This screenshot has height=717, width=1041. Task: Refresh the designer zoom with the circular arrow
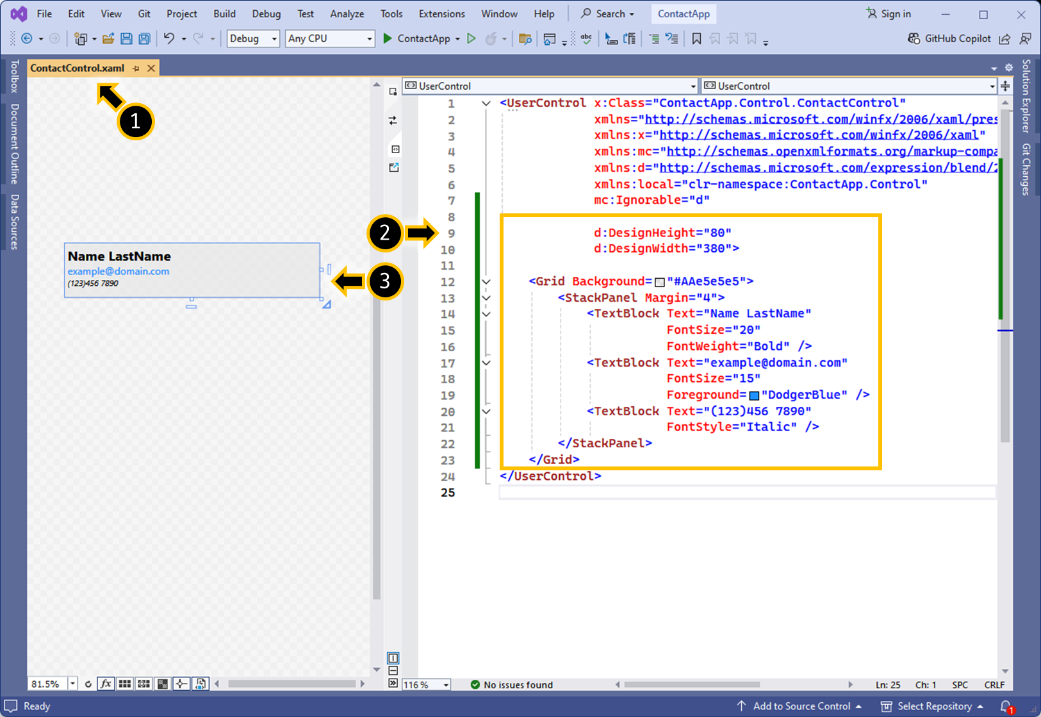[88, 684]
